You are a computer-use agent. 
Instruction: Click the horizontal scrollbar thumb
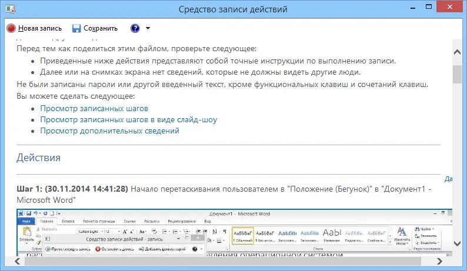tap(223, 261)
